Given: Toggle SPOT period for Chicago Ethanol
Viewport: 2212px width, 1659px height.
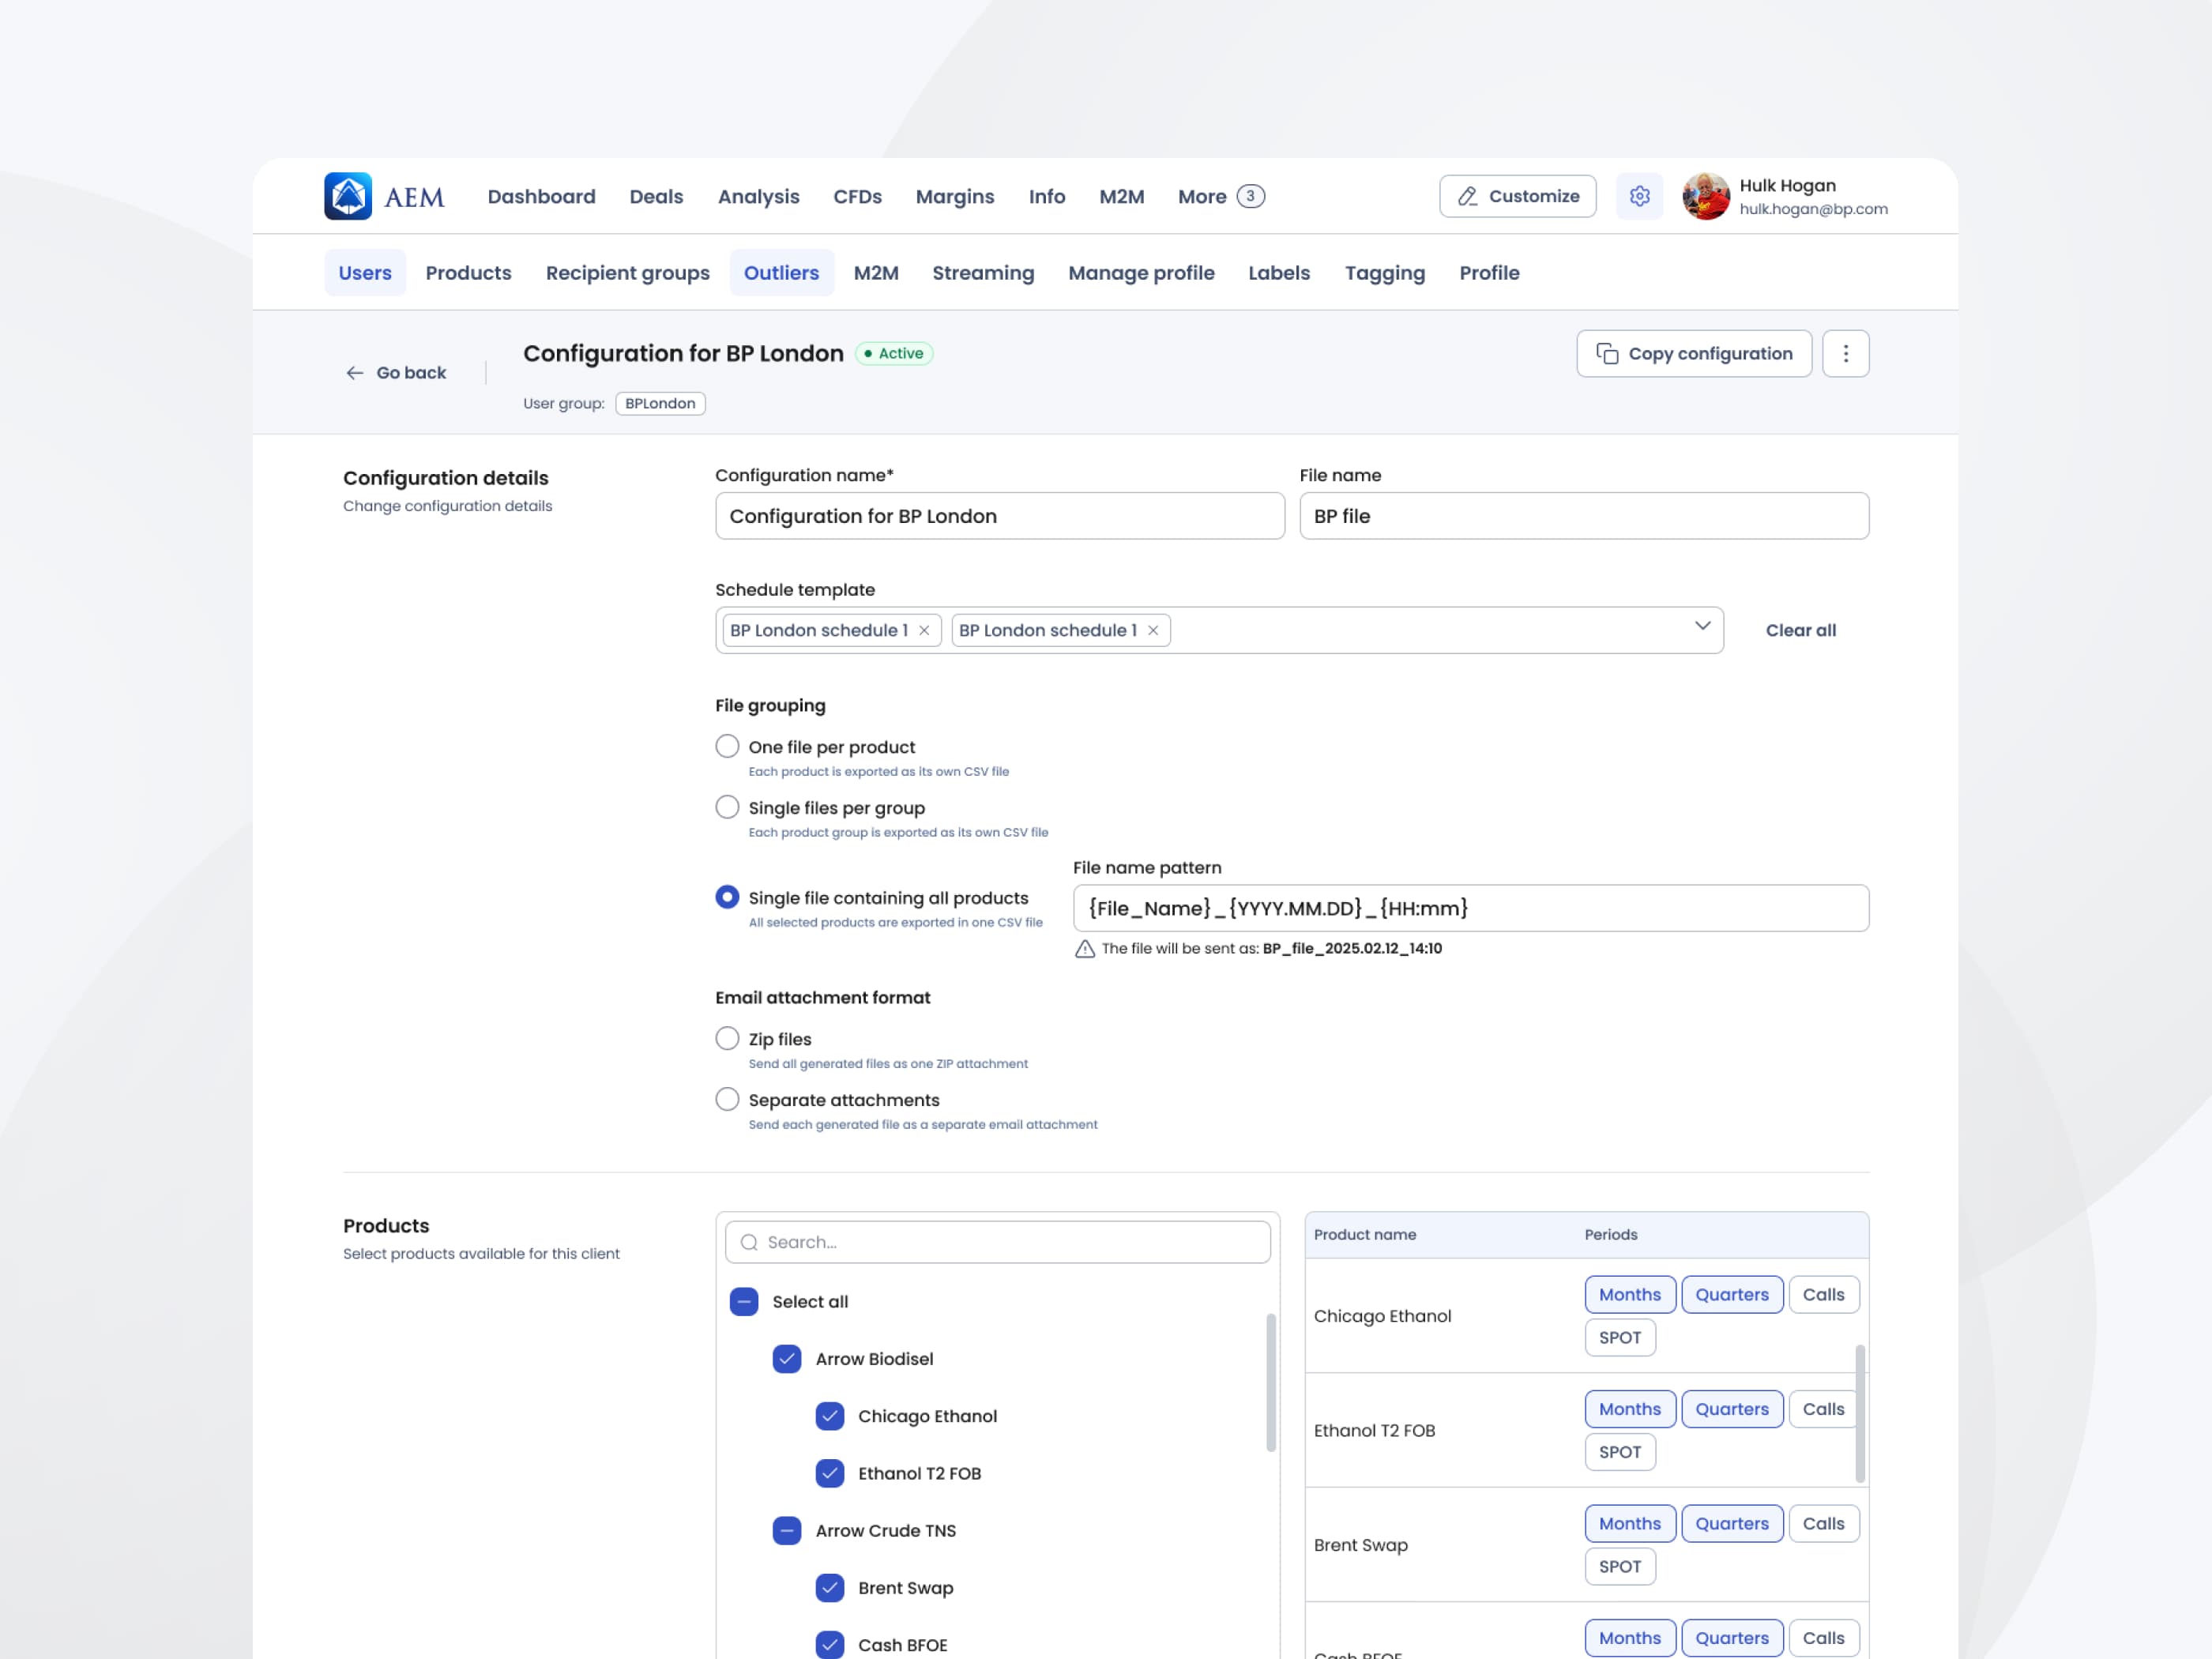Looking at the screenshot, I should pyautogui.click(x=1620, y=1337).
